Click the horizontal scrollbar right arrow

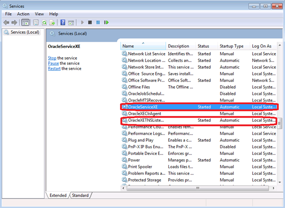(274, 188)
